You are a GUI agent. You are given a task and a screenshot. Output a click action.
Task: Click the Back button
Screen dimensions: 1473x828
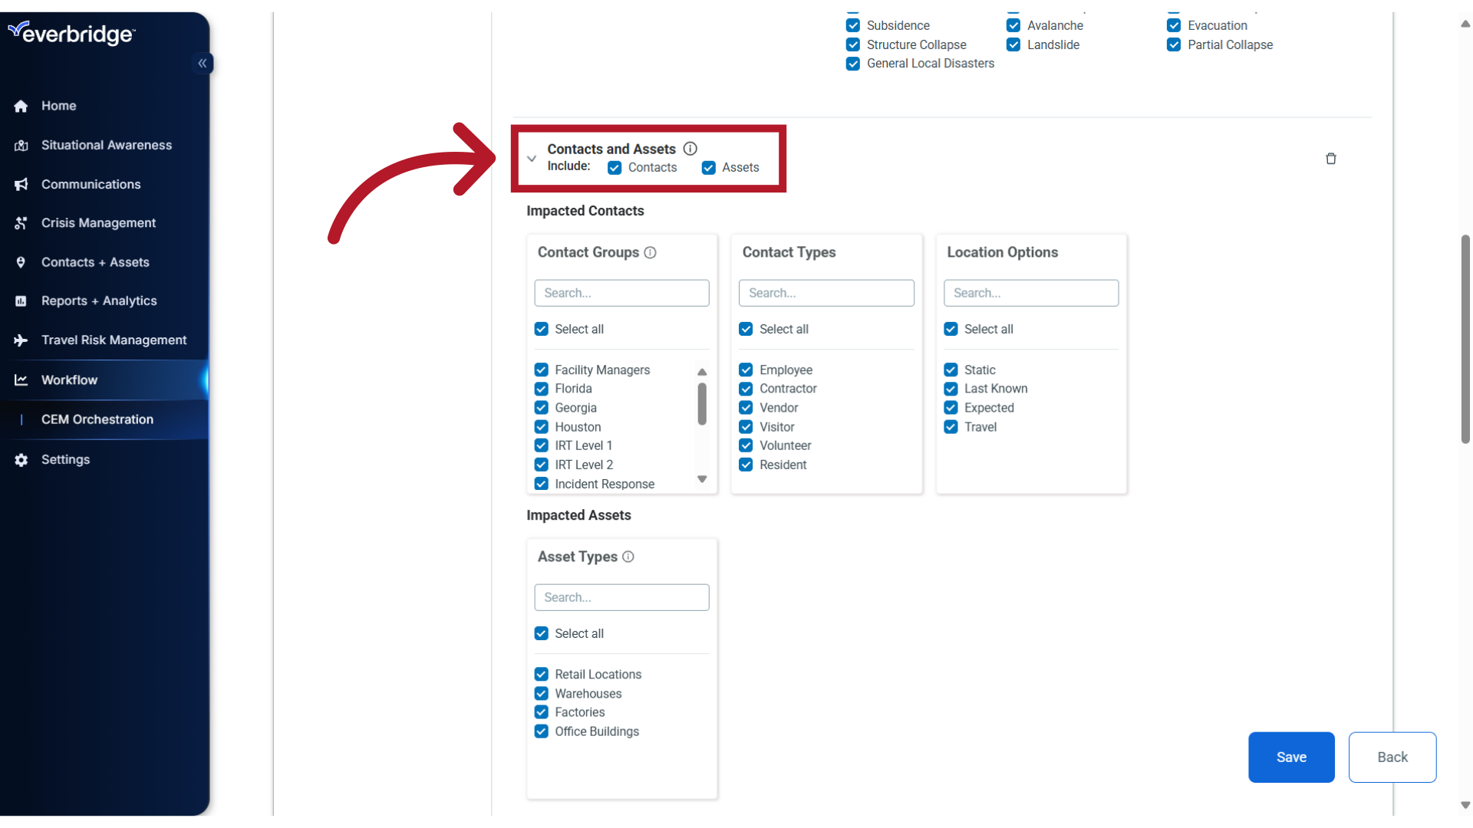tap(1392, 756)
